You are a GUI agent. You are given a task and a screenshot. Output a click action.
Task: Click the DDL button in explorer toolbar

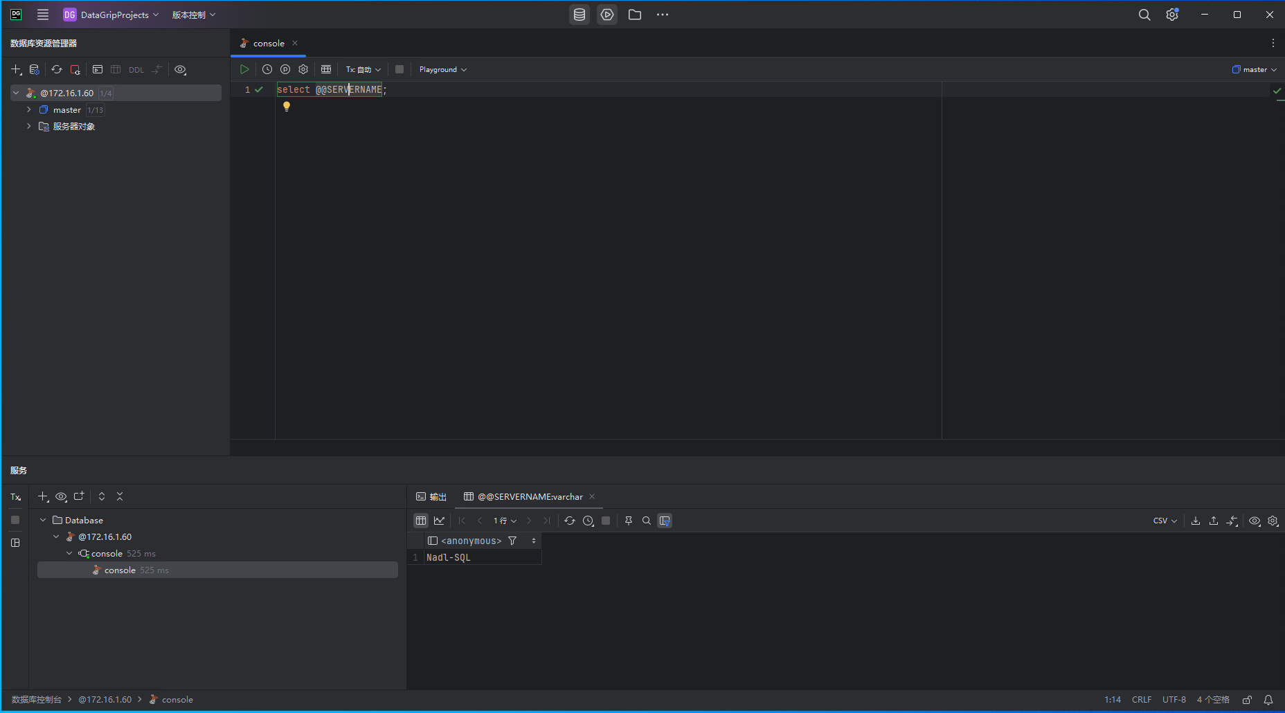136,70
